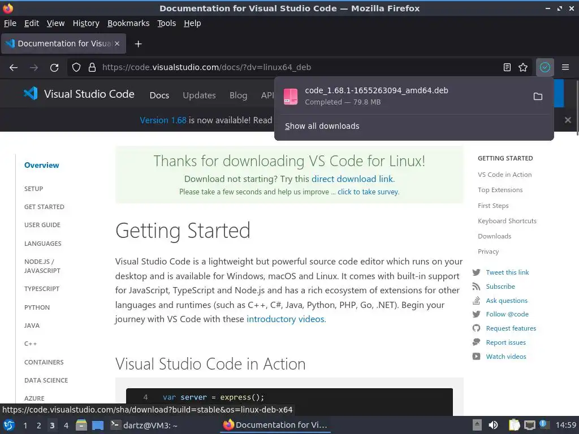This screenshot has height=434, width=579.
Task: Expand the DATA SCIENCE sidebar section
Action: (x=46, y=380)
